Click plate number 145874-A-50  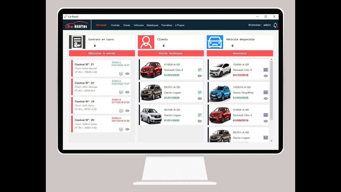point(242,87)
